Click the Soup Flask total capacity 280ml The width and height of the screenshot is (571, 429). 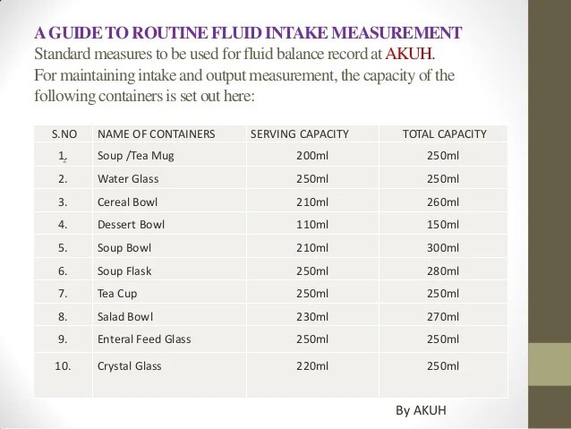(x=443, y=271)
